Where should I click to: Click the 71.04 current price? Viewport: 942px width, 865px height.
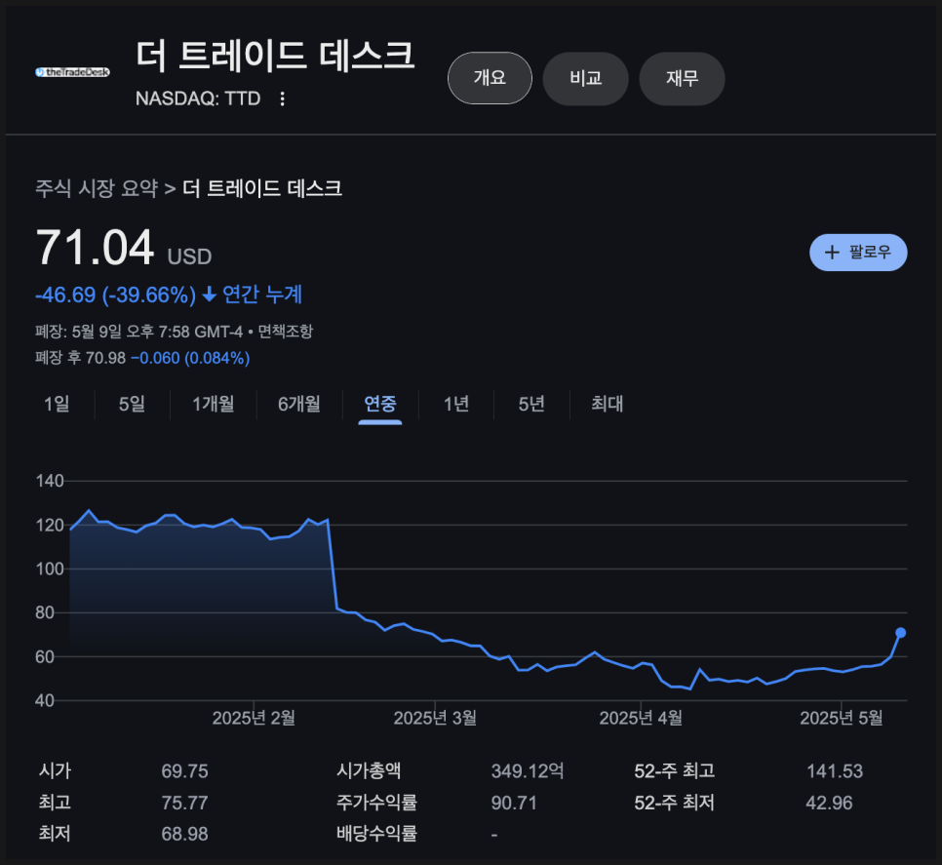pyautogui.click(x=95, y=248)
